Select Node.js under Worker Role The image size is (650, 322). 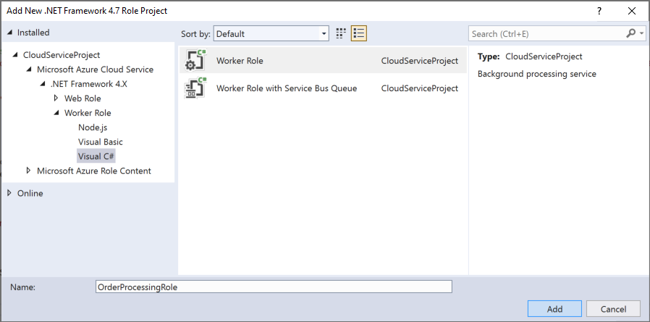pyautogui.click(x=93, y=127)
